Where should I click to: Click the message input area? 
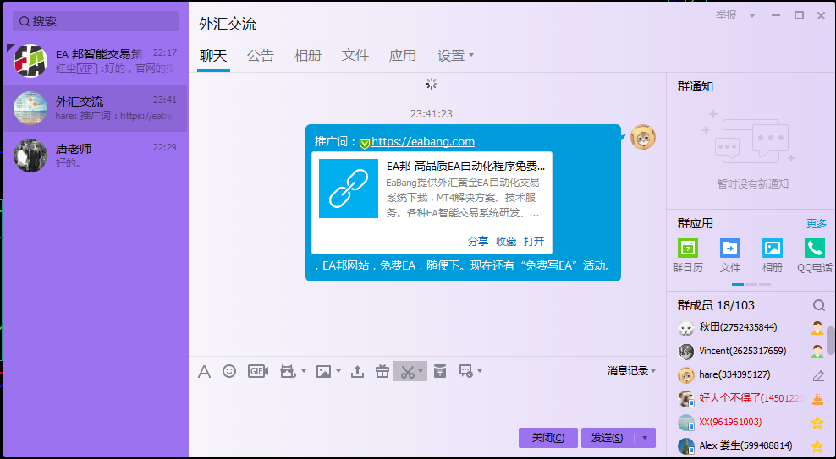coord(426,403)
